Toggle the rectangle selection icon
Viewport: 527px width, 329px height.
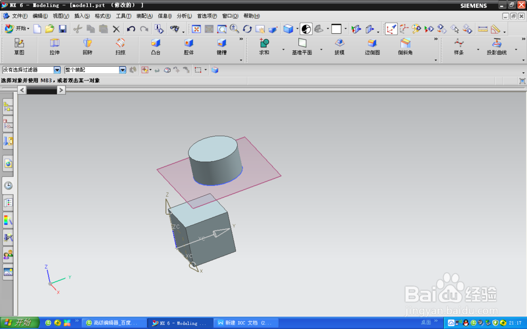coord(198,70)
